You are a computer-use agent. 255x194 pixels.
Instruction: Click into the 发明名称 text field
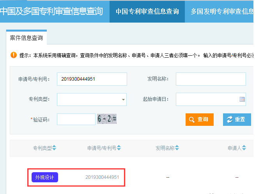(211, 79)
